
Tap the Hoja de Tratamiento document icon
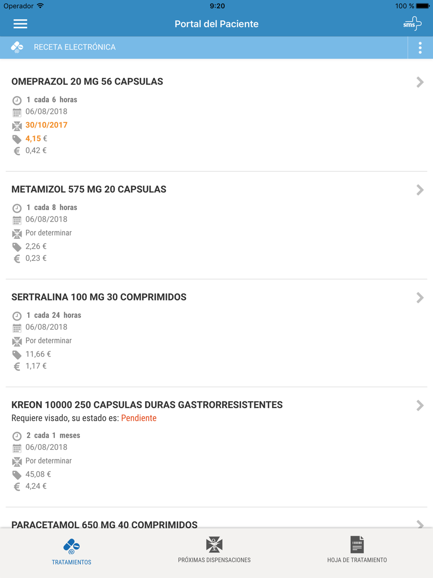click(x=357, y=545)
